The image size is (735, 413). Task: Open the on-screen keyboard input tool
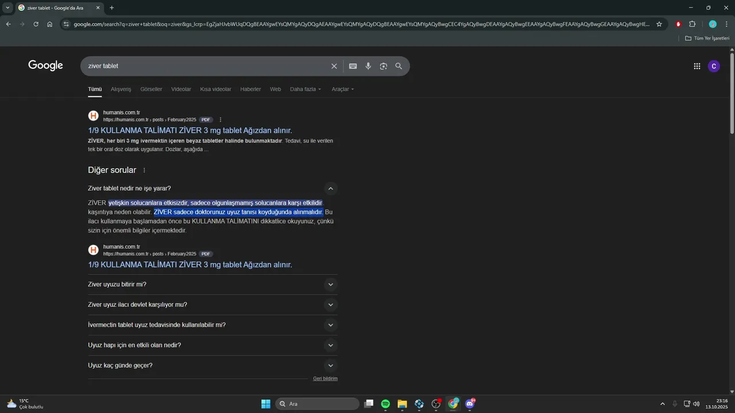click(x=353, y=66)
